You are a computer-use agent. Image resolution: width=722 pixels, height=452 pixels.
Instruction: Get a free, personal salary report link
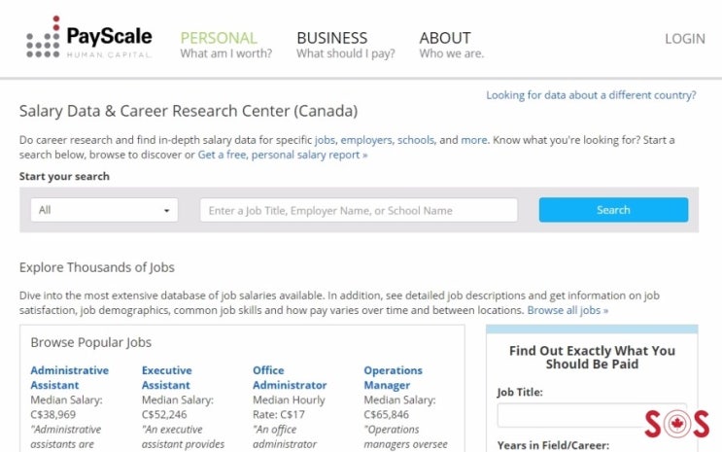click(283, 155)
